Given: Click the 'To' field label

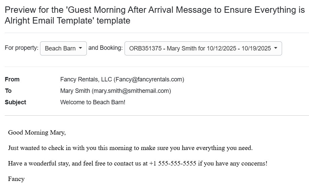Looking at the screenshot, I should coord(8,91).
